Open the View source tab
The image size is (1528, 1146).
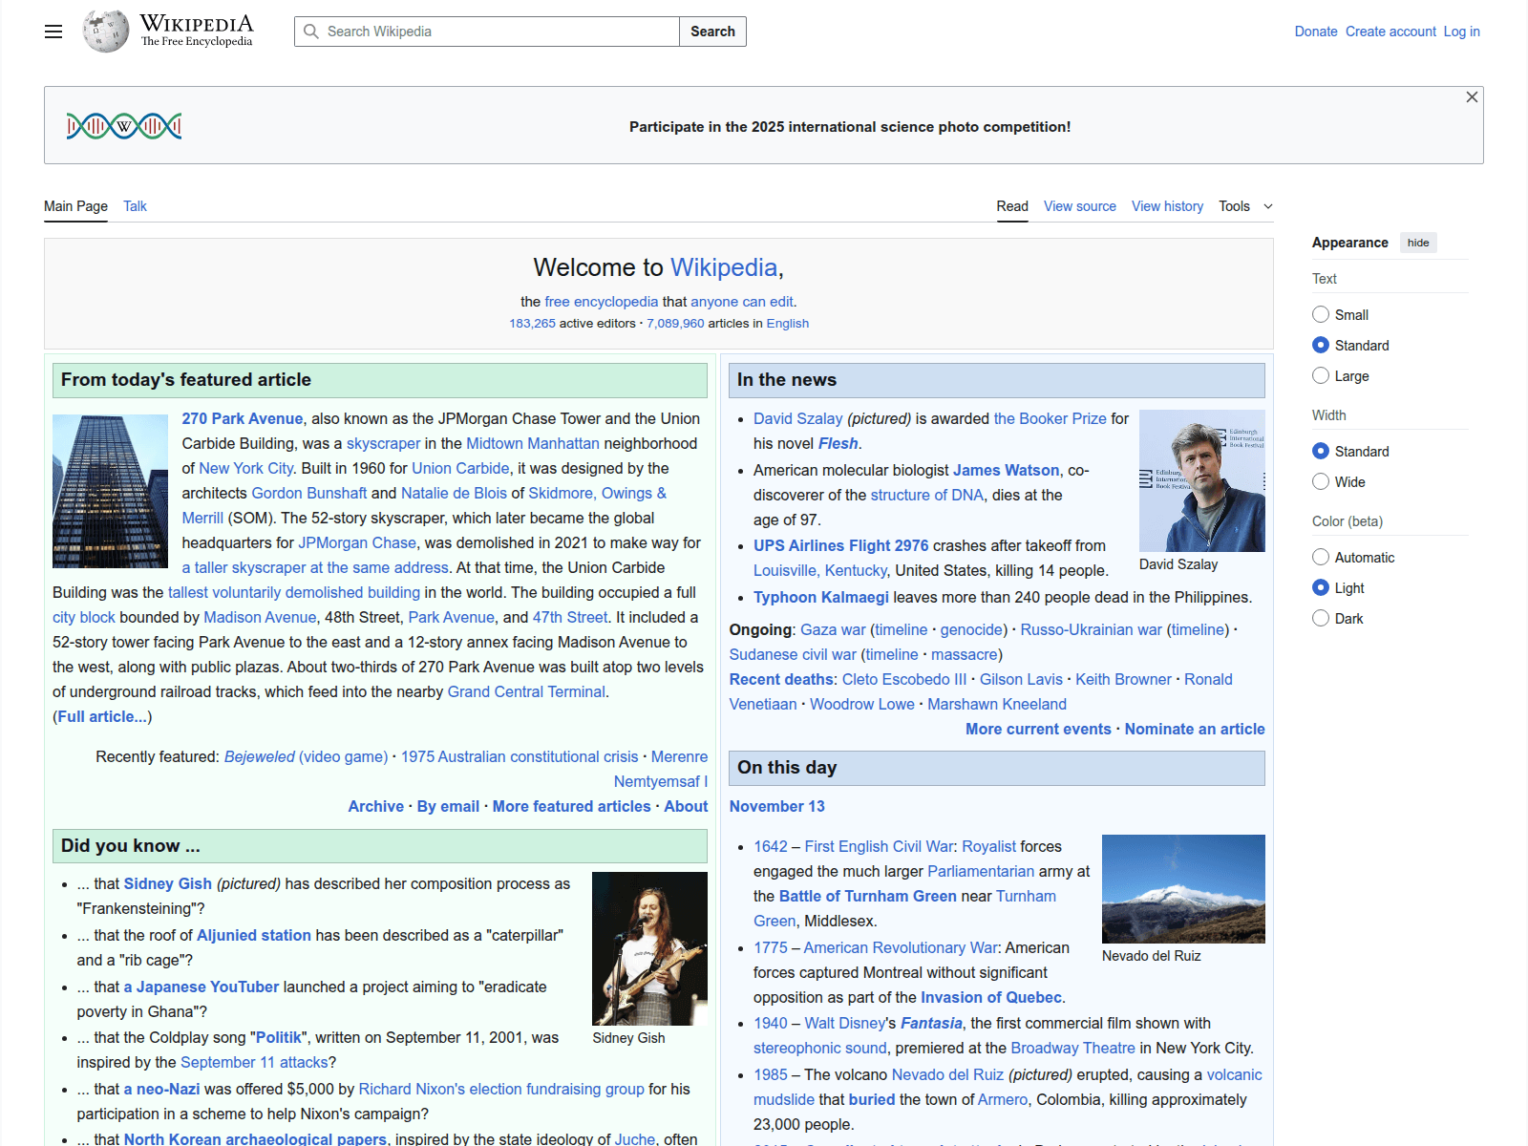point(1080,206)
